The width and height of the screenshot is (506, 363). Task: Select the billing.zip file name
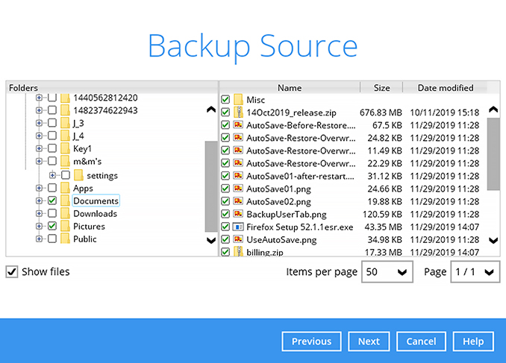coord(265,252)
